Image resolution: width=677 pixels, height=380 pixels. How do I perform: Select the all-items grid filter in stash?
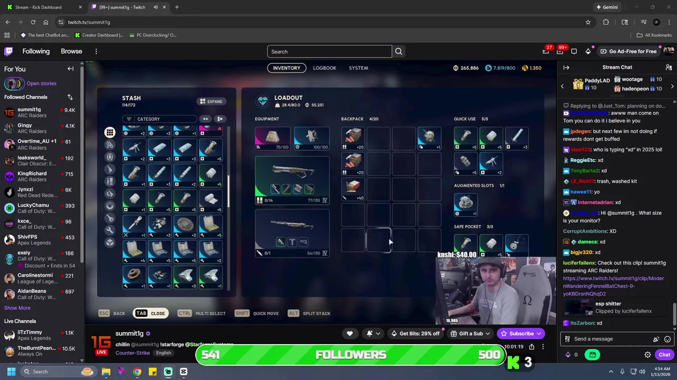[x=109, y=132]
